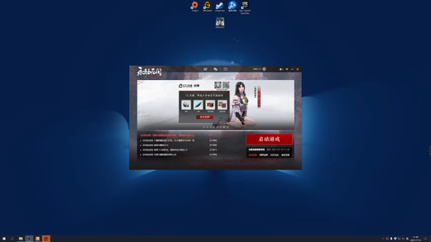Switch to the gray-highlighted taskbar app
Viewport: 431px width, 242px height.
pyautogui.click(x=29, y=239)
